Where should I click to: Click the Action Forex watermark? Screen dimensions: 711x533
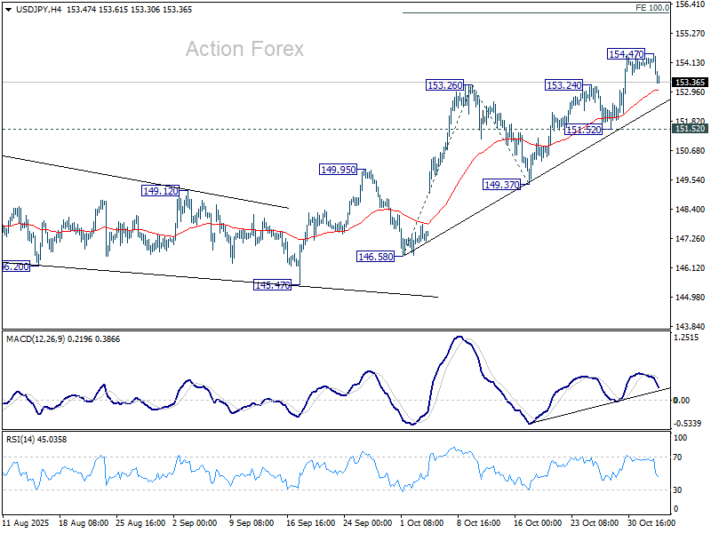coord(244,49)
